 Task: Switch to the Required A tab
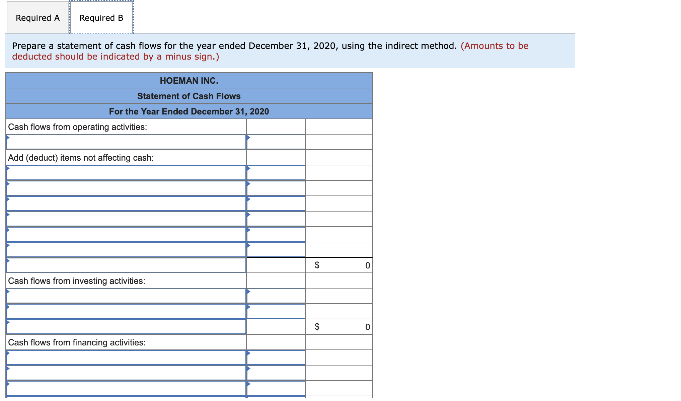[37, 18]
